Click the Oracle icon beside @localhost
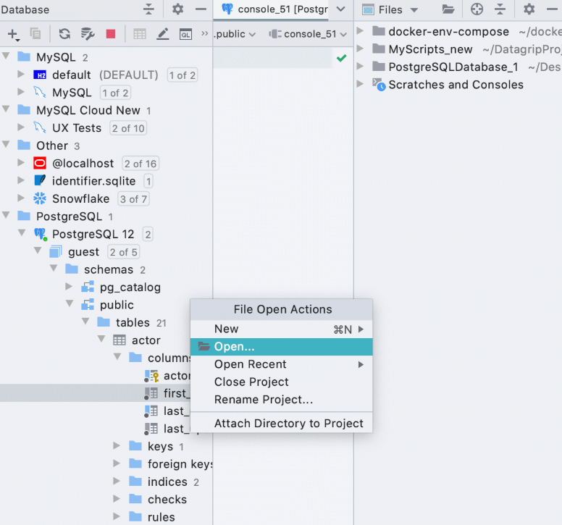This screenshot has height=525, width=562. 40,164
